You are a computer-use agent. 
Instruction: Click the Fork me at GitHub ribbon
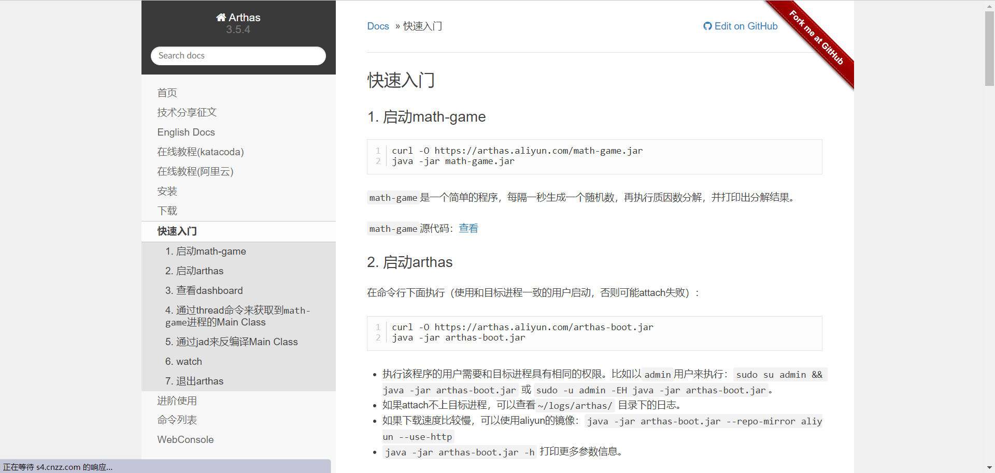tap(816, 37)
